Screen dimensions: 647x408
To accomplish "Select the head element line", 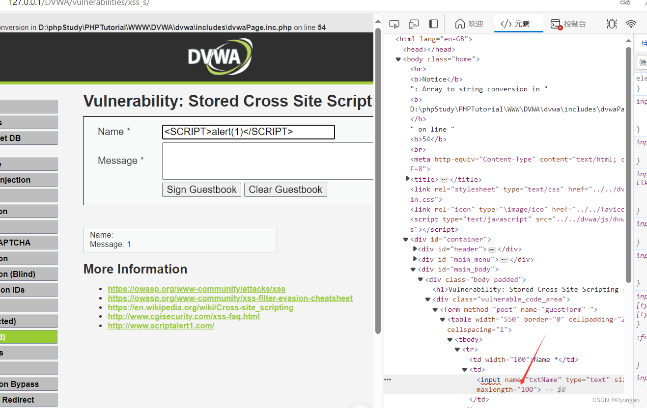I will (x=429, y=49).
